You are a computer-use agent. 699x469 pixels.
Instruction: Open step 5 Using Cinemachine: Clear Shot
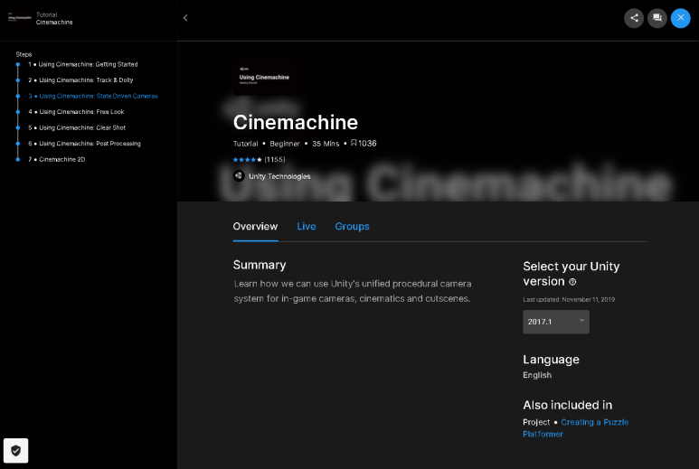[x=77, y=127]
